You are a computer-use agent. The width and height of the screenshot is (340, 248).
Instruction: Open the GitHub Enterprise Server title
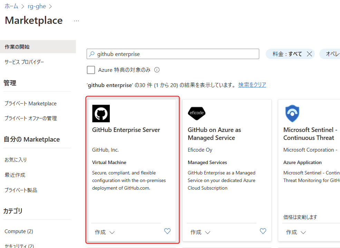pos(126,130)
